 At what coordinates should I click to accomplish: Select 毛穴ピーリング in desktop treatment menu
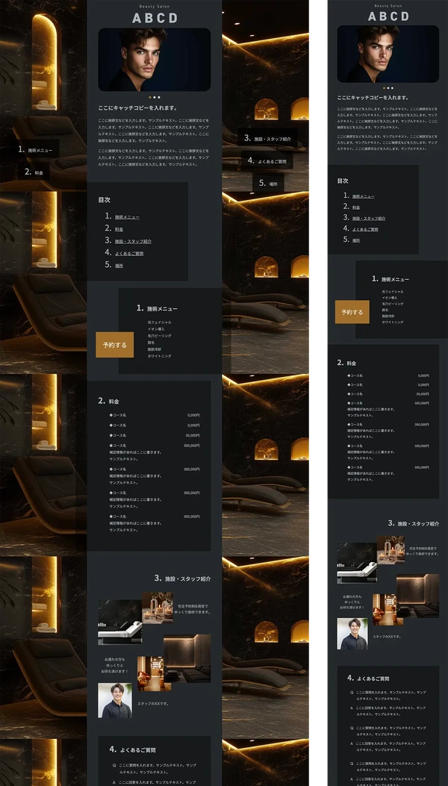(160, 335)
